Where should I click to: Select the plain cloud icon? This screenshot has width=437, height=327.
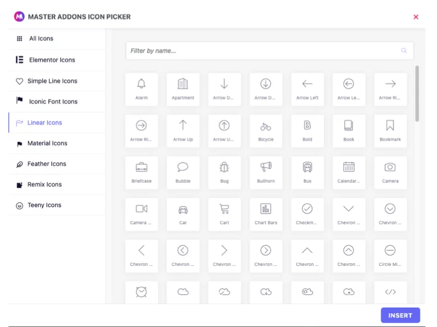(183, 292)
